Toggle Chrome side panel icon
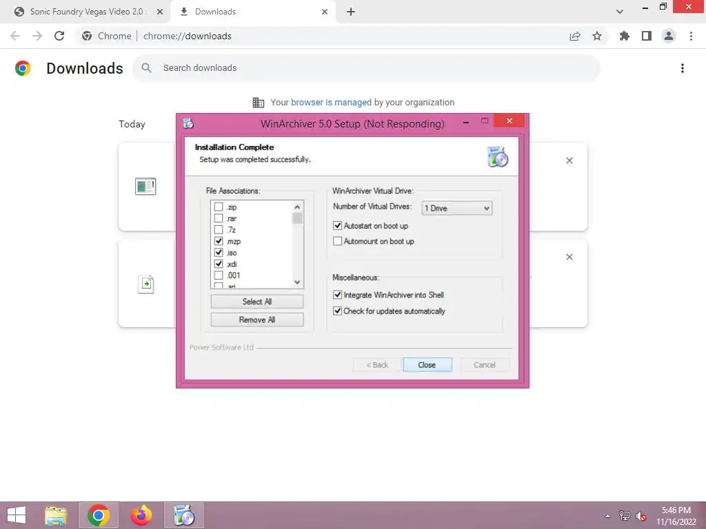 (647, 36)
